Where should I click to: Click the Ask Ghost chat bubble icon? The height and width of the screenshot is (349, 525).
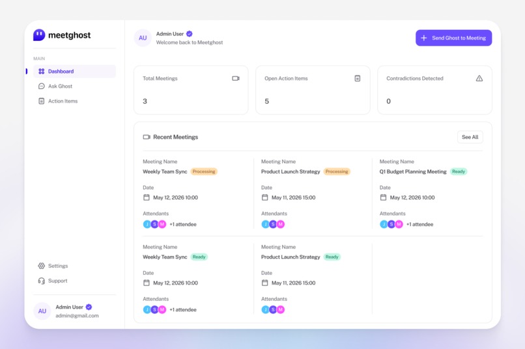tap(41, 86)
